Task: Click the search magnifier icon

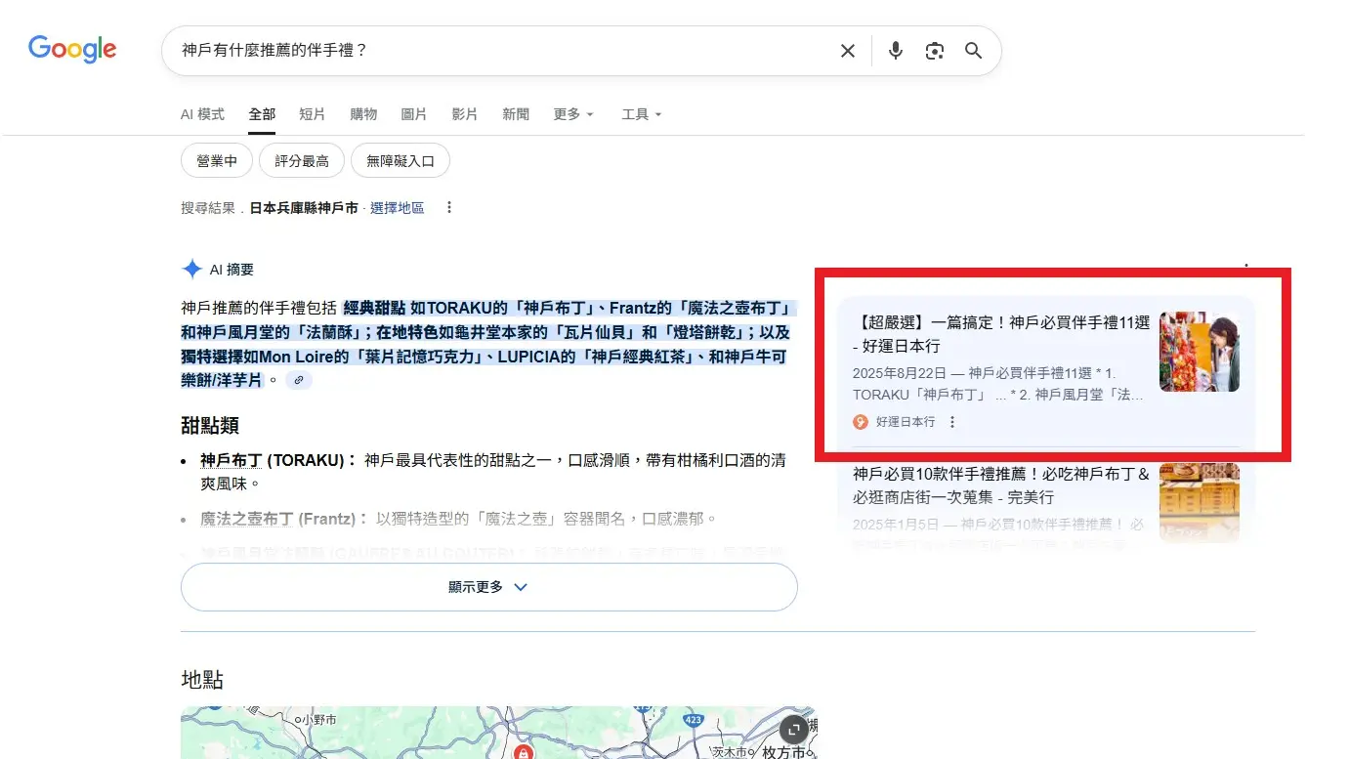Action: (x=972, y=50)
